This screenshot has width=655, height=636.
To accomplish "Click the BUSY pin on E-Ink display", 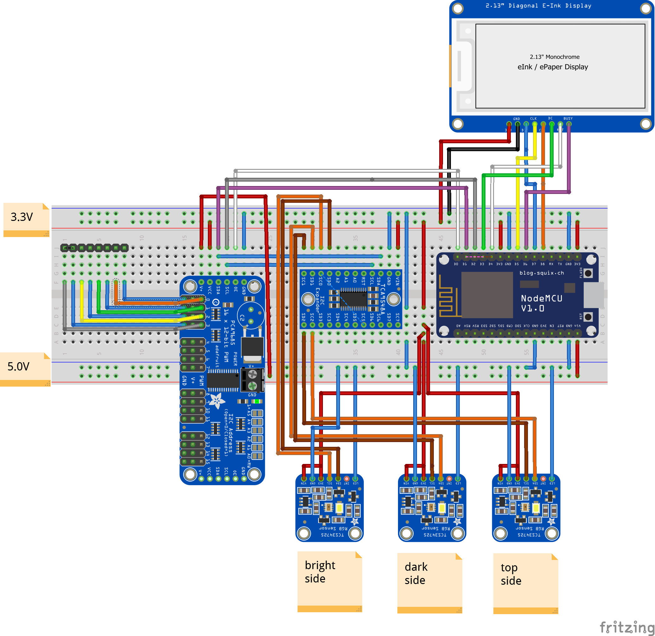I will point(569,124).
